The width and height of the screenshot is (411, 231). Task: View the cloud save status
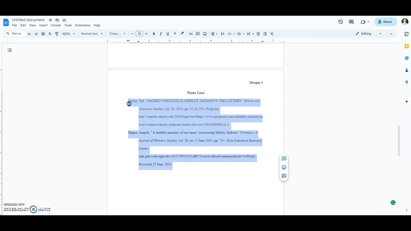click(x=64, y=20)
